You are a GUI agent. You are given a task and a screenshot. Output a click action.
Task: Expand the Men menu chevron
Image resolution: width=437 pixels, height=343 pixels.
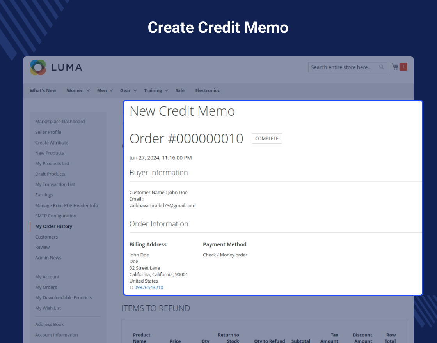coord(111,90)
